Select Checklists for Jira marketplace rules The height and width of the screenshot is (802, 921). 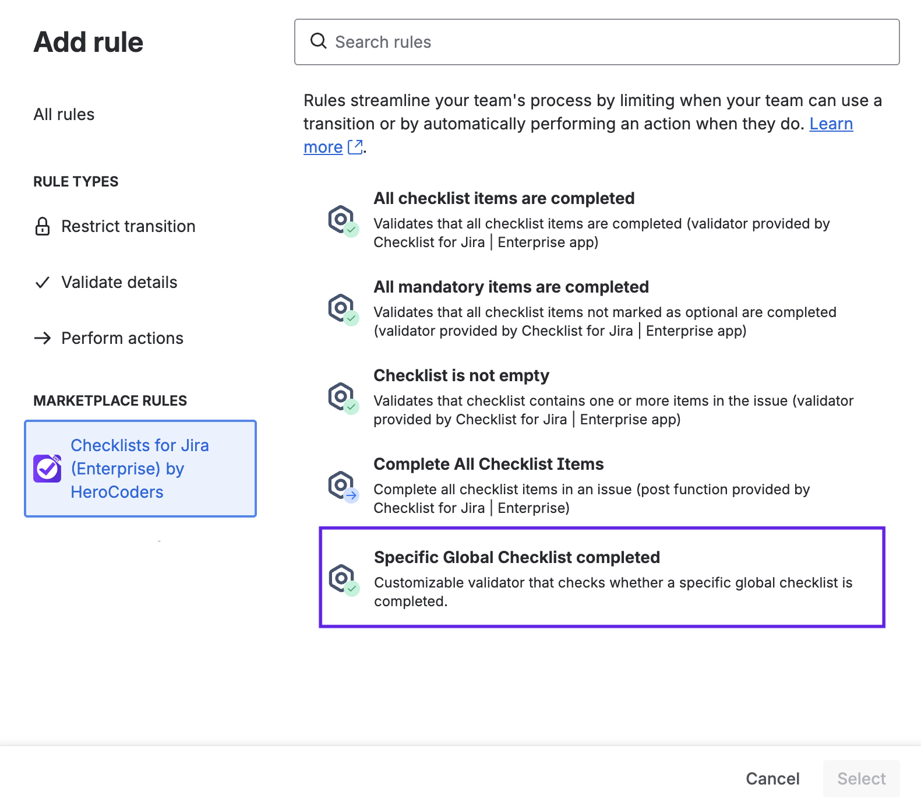140,469
